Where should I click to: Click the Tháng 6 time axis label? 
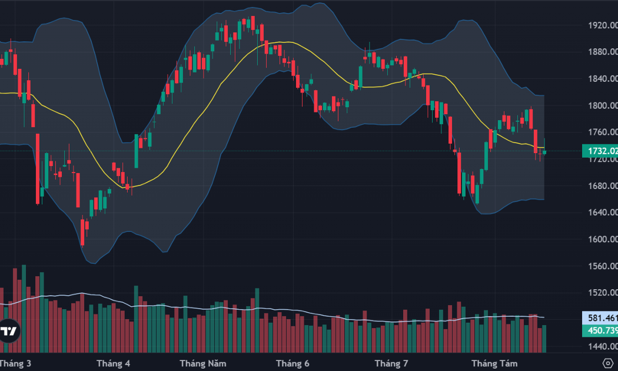coord(293,363)
